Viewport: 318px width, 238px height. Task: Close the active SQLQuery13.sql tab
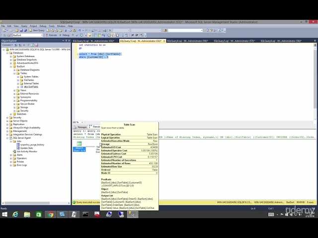pyautogui.click(x=164, y=41)
